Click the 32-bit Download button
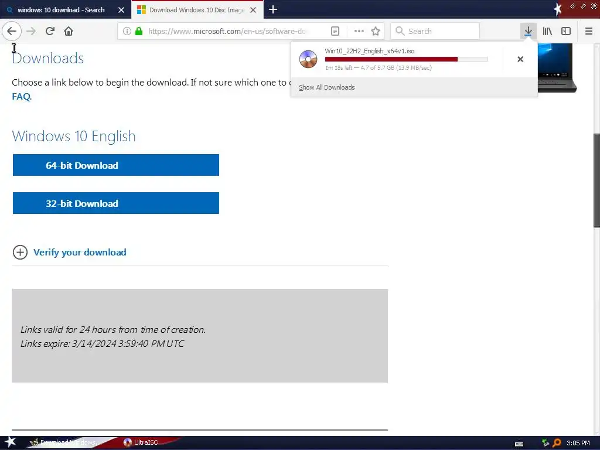 click(116, 203)
